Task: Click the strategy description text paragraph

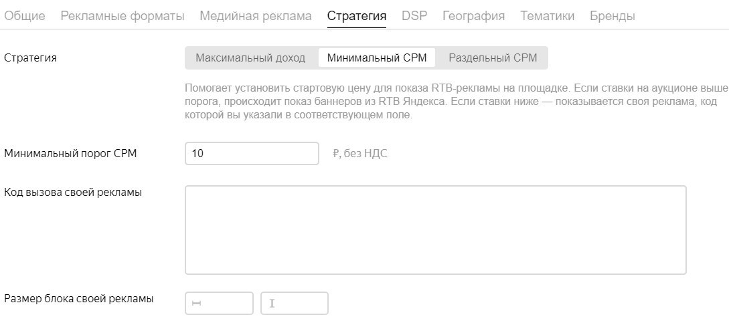Action: tap(455, 102)
